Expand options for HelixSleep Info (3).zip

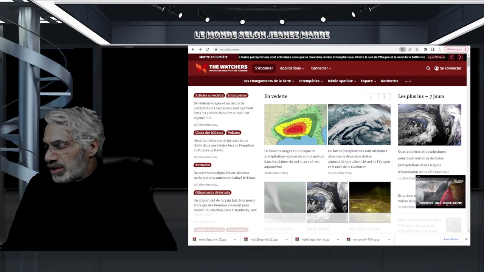235,240
